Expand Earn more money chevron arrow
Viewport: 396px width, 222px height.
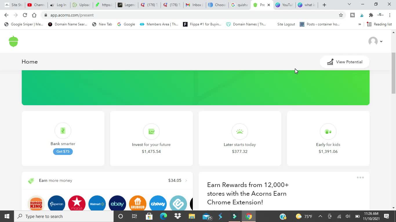186,180
